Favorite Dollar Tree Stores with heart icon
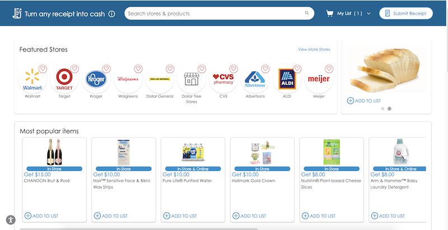Viewport: 448px width, 230px height. tap(202, 69)
